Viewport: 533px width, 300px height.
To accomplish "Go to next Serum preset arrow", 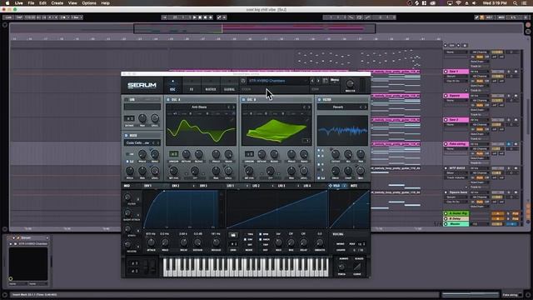I will (x=318, y=81).
